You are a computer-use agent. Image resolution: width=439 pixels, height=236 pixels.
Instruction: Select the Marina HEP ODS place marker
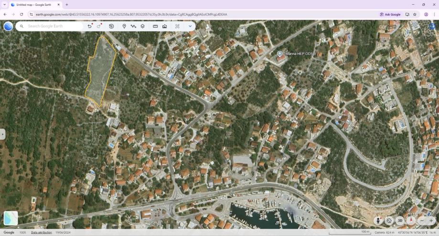click(279, 53)
